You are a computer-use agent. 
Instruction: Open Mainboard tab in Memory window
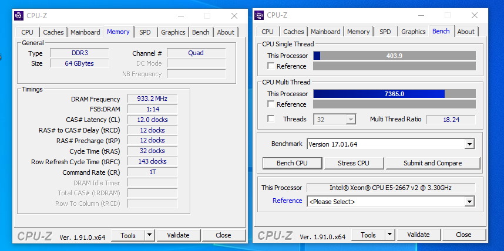click(x=85, y=32)
